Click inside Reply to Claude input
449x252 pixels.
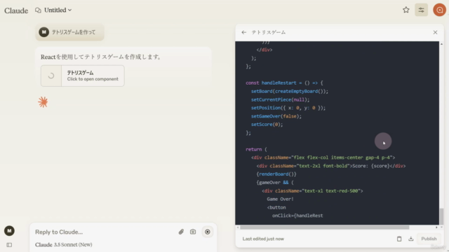click(103, 232)
